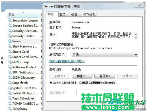
Task: Click gear icon beside Secure Socket T...
Action: (x=10, y=26)
